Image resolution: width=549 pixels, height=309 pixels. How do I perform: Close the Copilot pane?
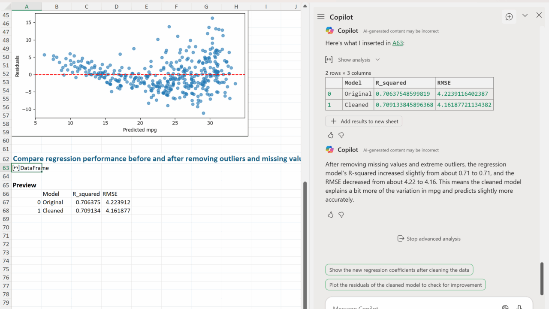pos(539,15)
